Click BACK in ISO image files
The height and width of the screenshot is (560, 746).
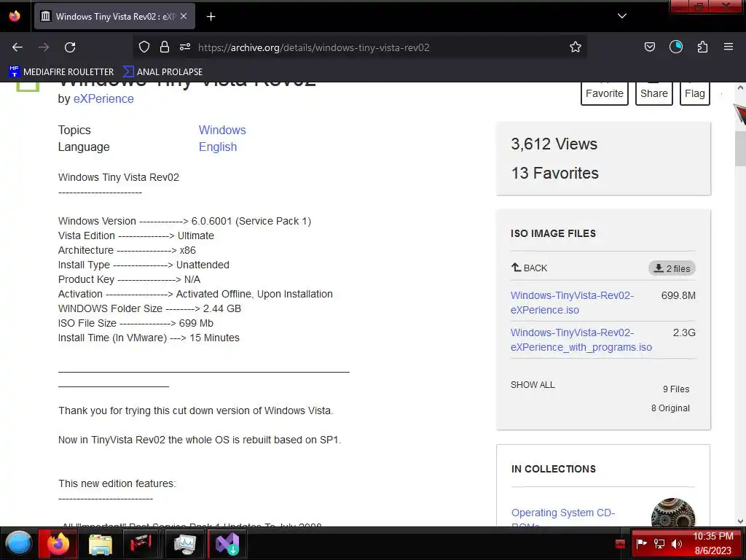(x=529, y=268)
